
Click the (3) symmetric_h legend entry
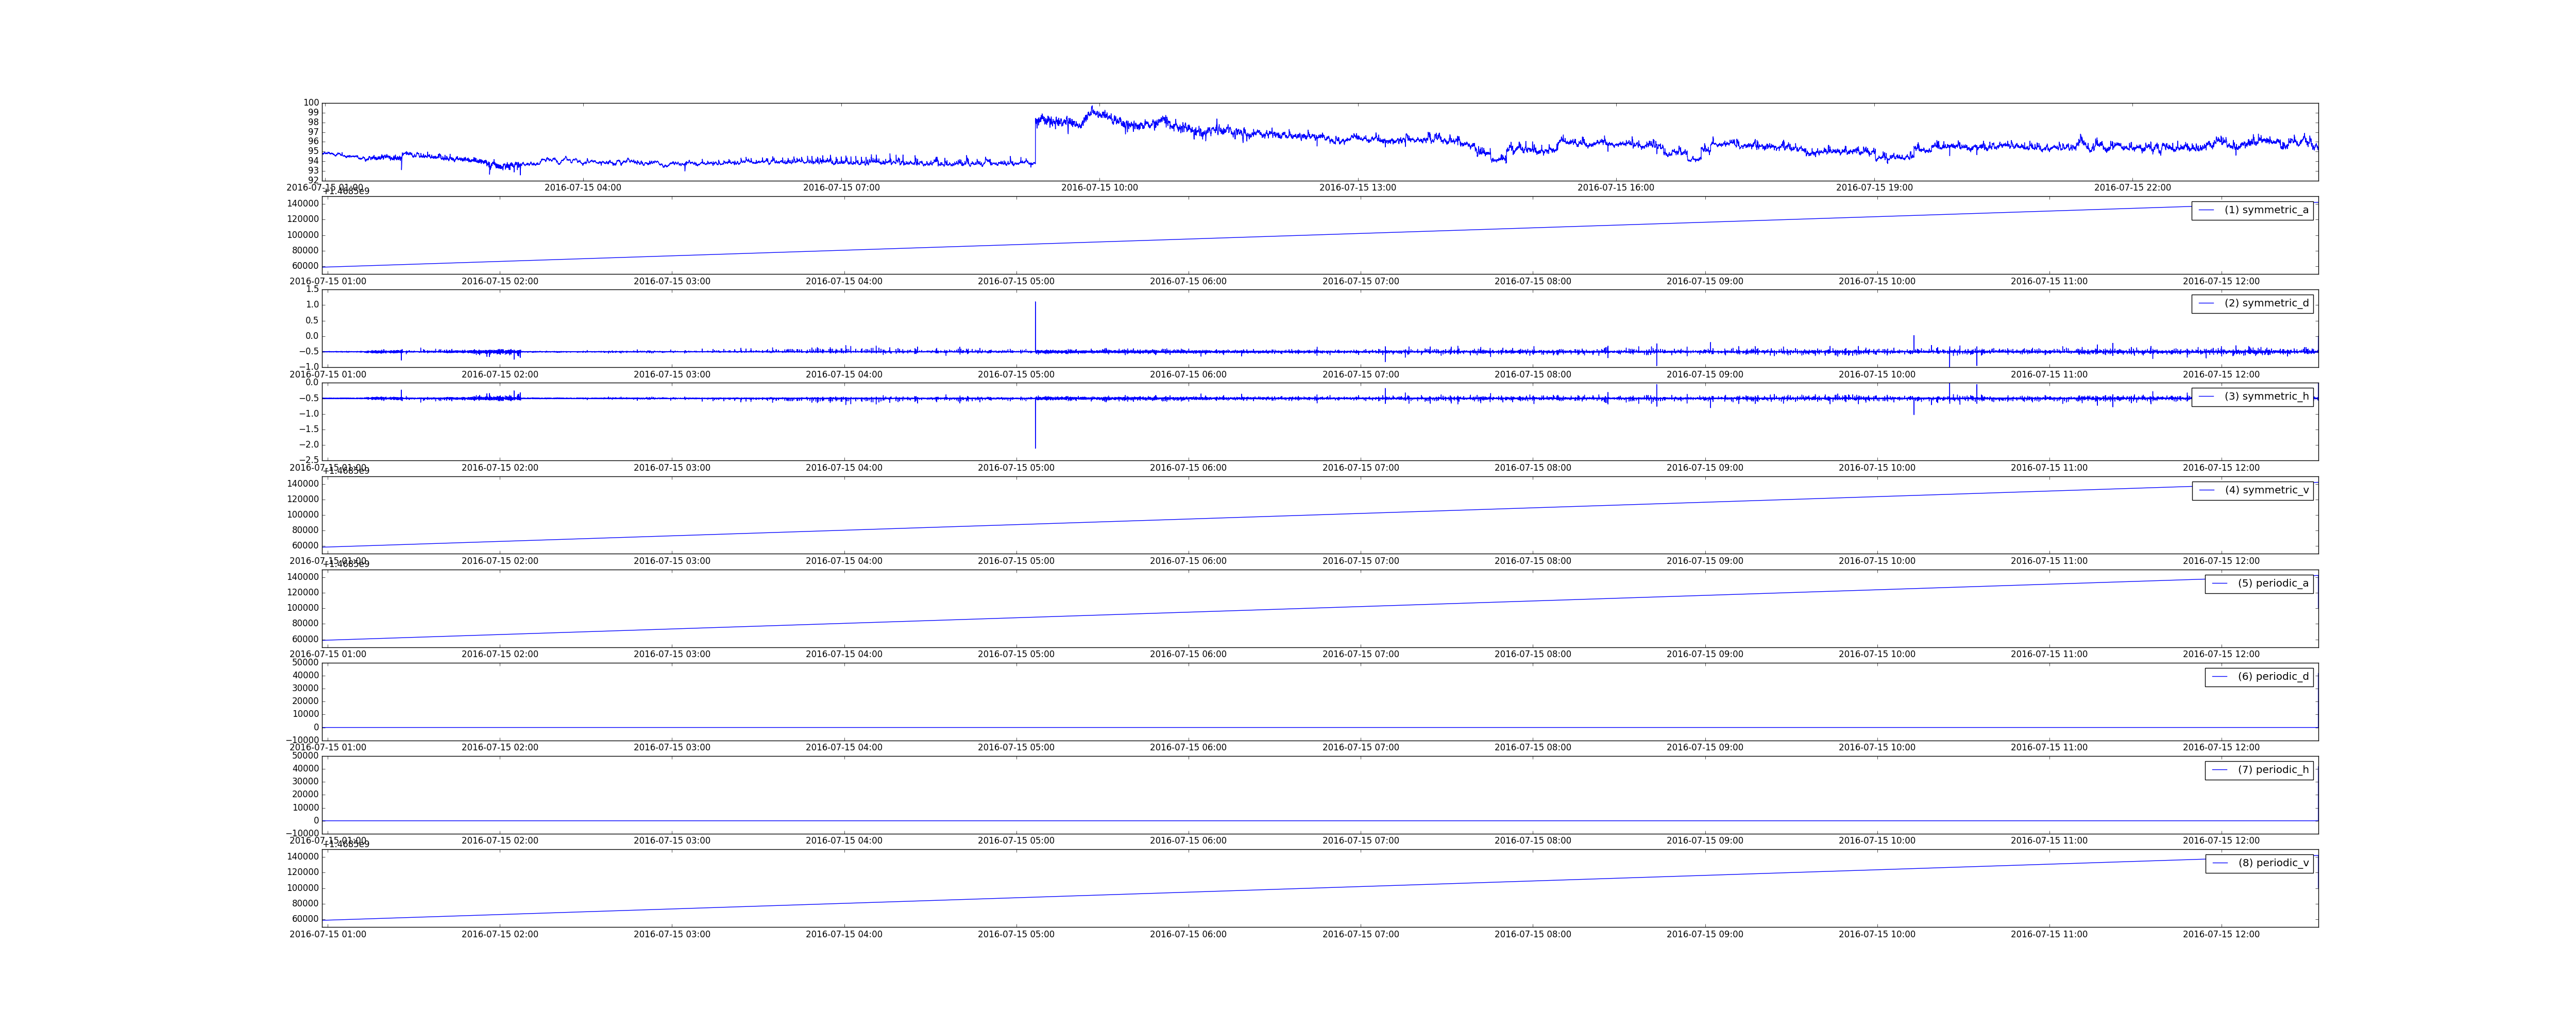[x=2252, y=396]
